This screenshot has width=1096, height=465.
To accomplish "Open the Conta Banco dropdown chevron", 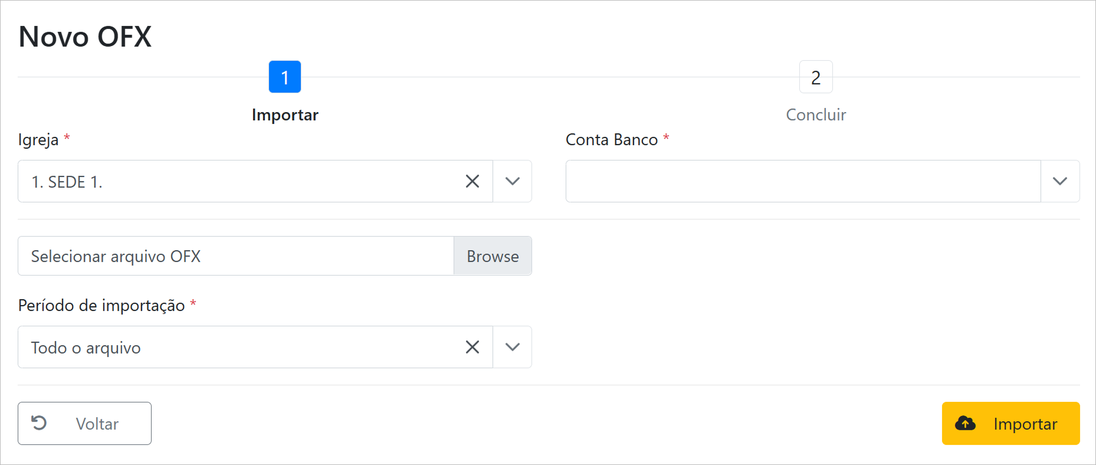I will 1060,181.
